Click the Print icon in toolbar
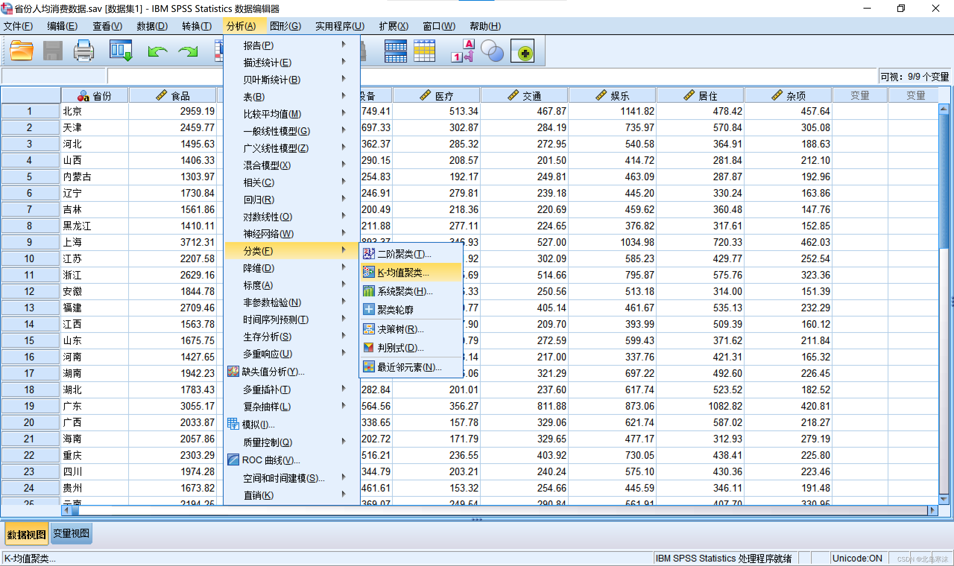 pyautogui.click(x=83, y=51)
